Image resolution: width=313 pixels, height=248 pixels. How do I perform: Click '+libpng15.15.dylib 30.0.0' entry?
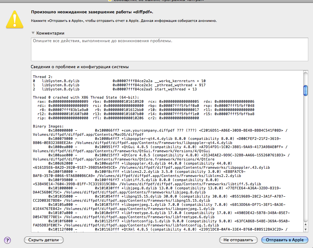tap(149, 196)
